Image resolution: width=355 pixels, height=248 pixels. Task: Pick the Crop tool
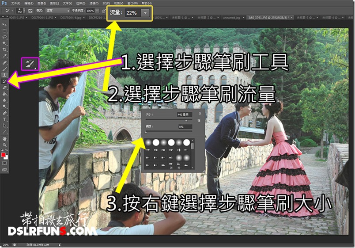coord(4,50)
